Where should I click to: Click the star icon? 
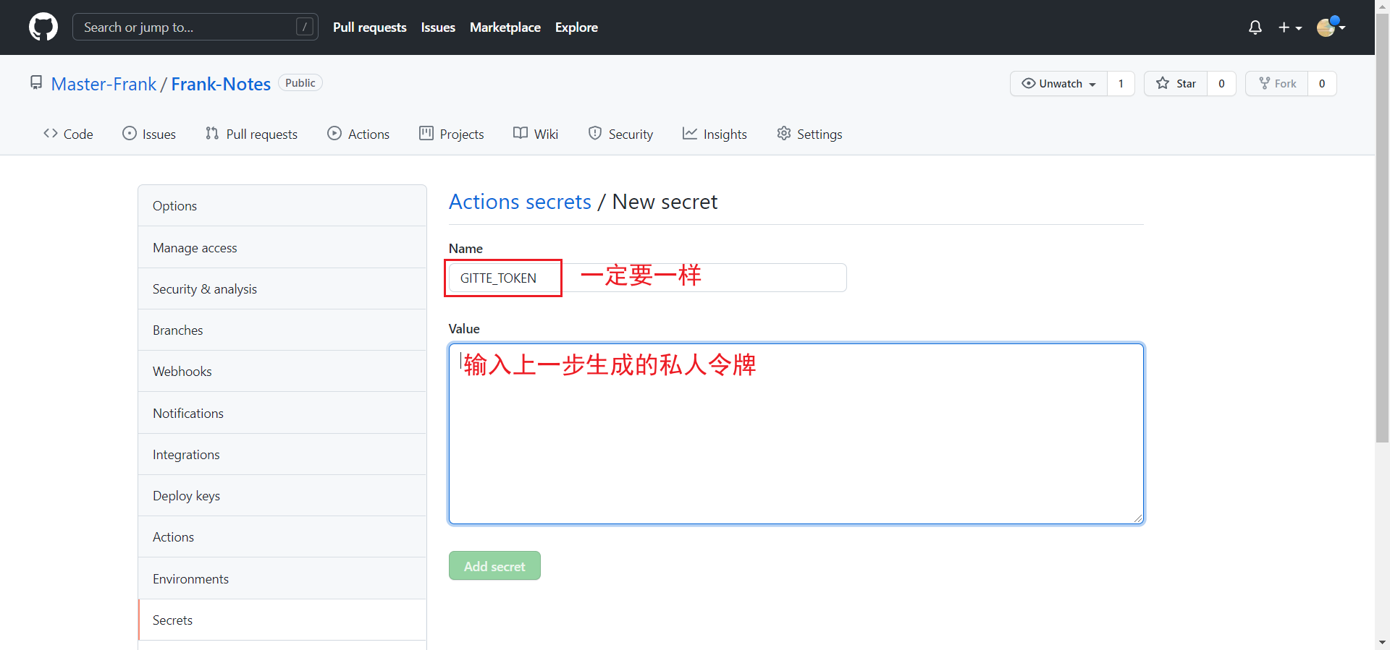pos(1163,83)
